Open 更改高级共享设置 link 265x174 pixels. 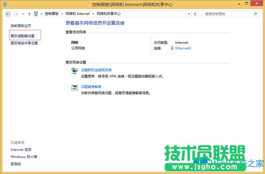24,43
